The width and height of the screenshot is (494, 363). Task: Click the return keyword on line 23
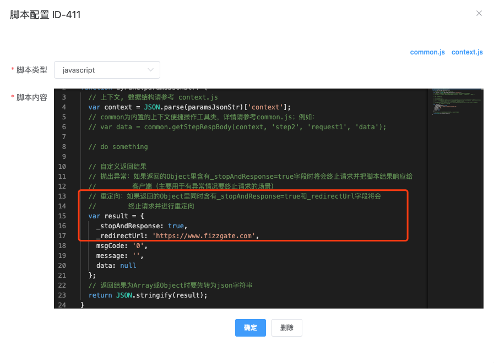100,295
